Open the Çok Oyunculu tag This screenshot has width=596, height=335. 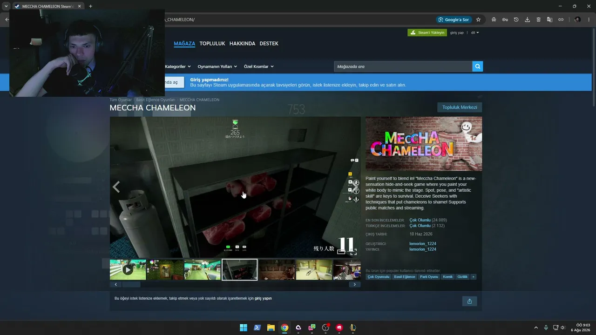378,277
